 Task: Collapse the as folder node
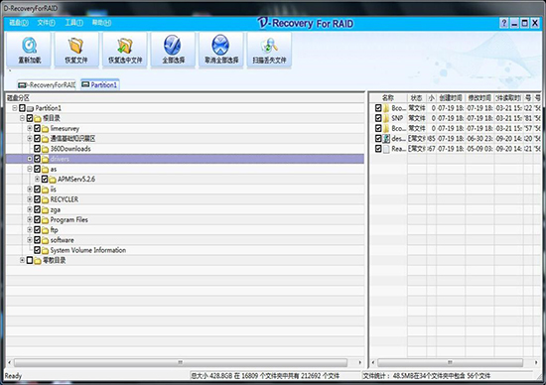point(30,169)
